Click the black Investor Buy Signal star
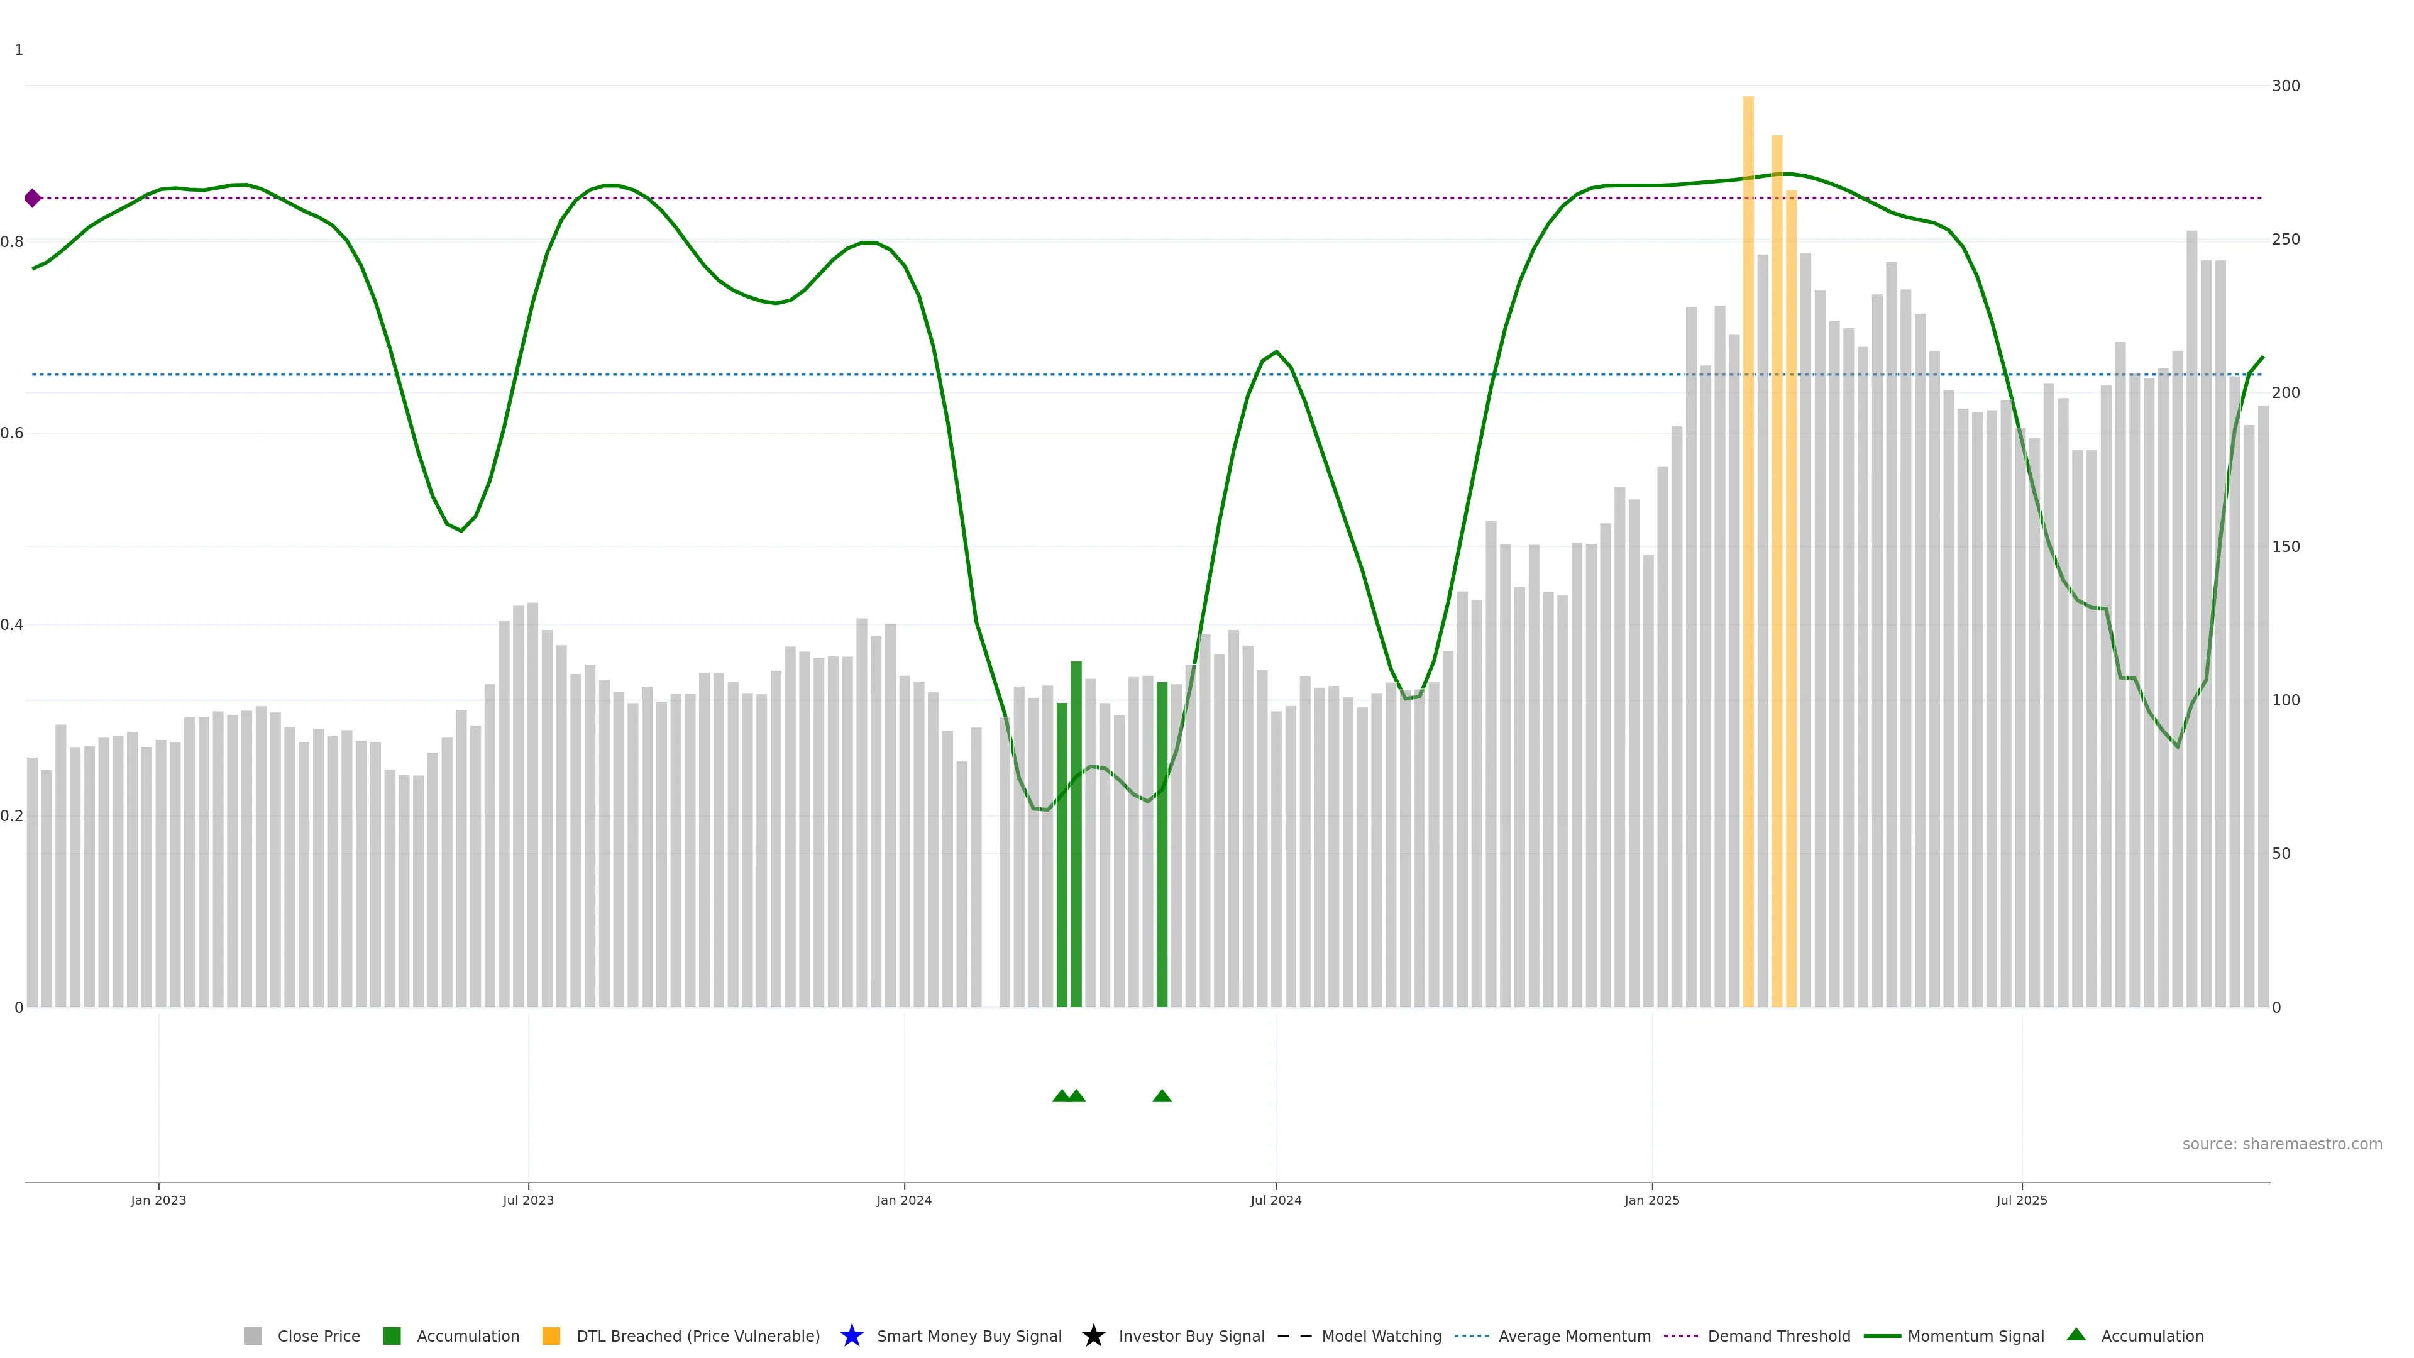2414x1358 pixels. (x=1093, y=1335)
